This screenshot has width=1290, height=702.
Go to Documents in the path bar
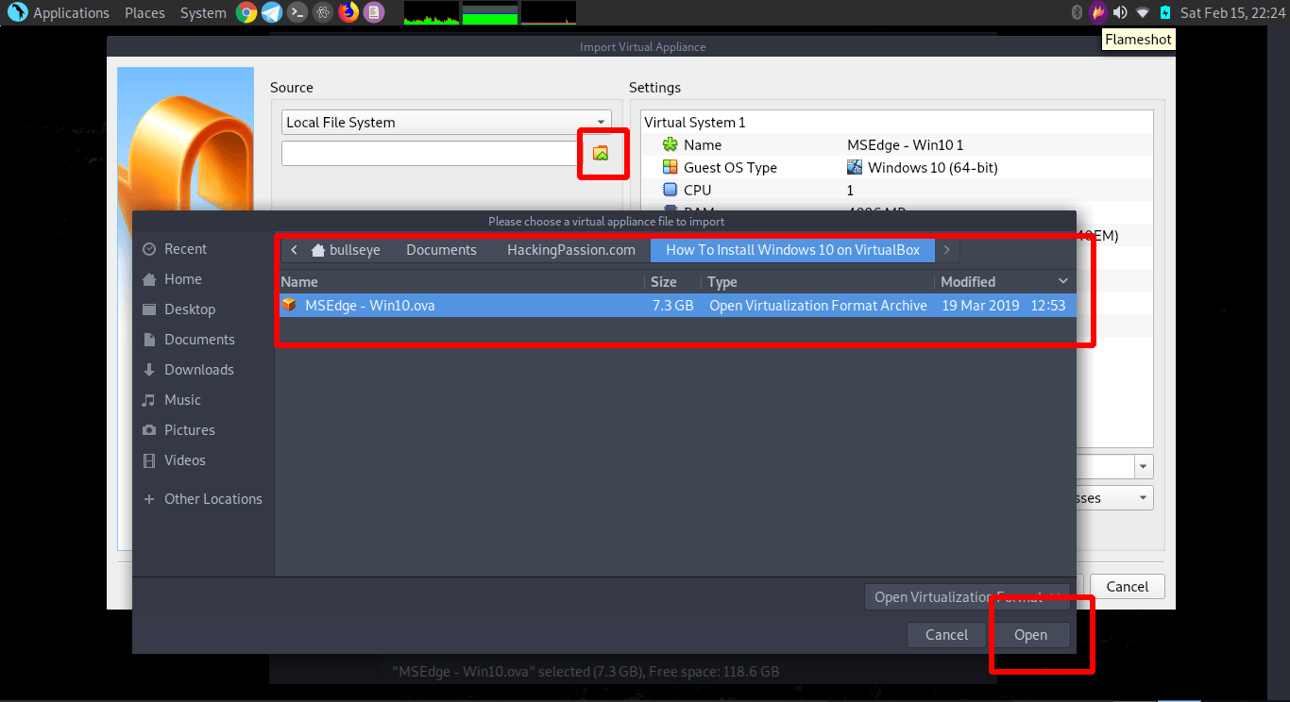pos(441,250)
